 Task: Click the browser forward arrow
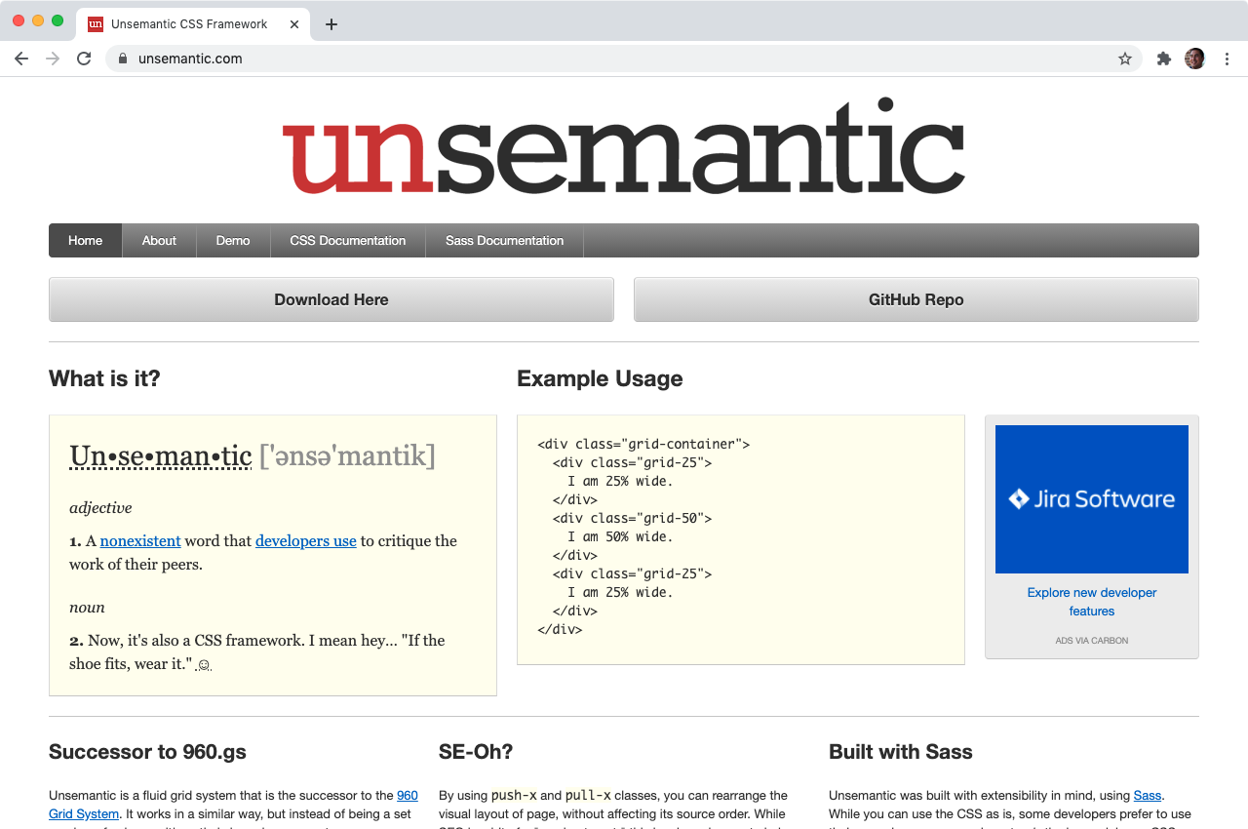[53, 59]
